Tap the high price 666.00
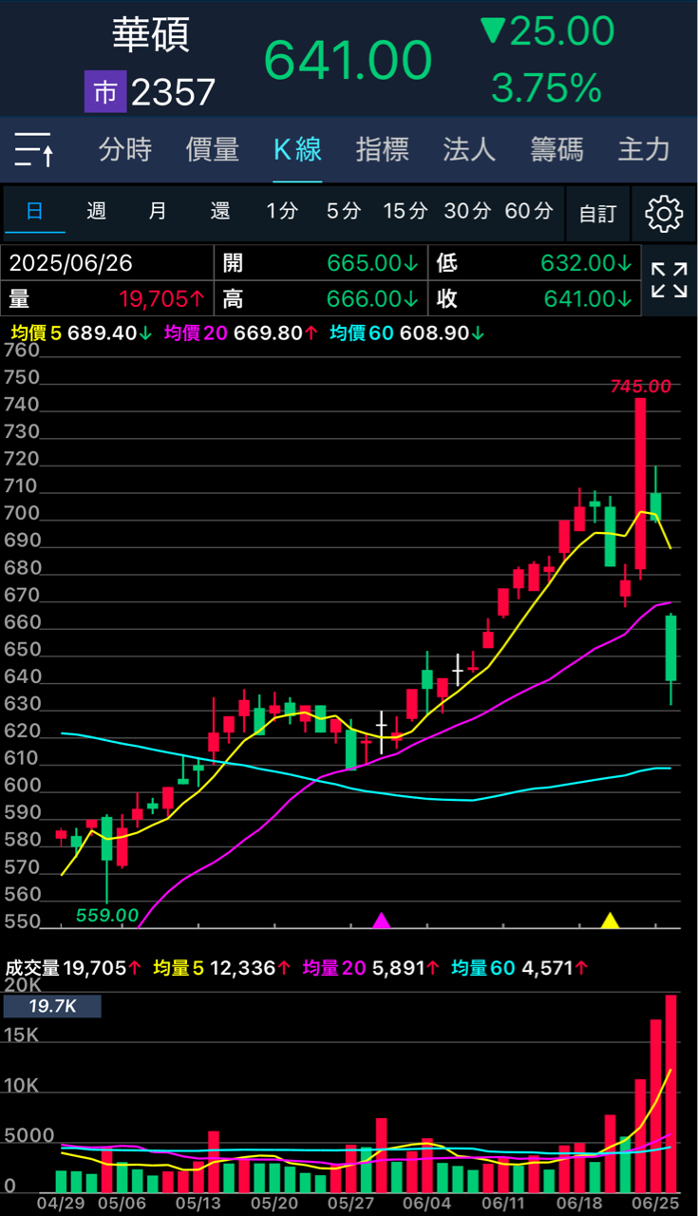 click(371, 299)
